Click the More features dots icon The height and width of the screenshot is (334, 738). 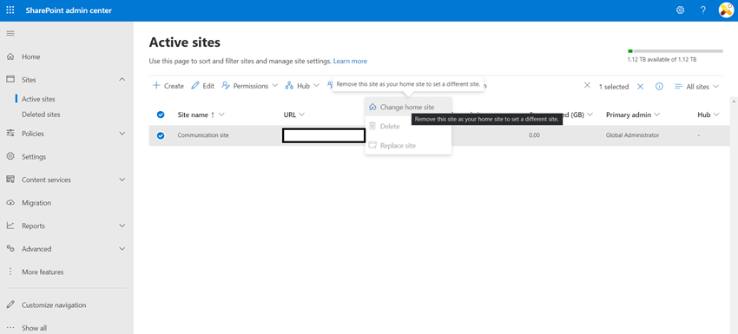click(10, 272)
